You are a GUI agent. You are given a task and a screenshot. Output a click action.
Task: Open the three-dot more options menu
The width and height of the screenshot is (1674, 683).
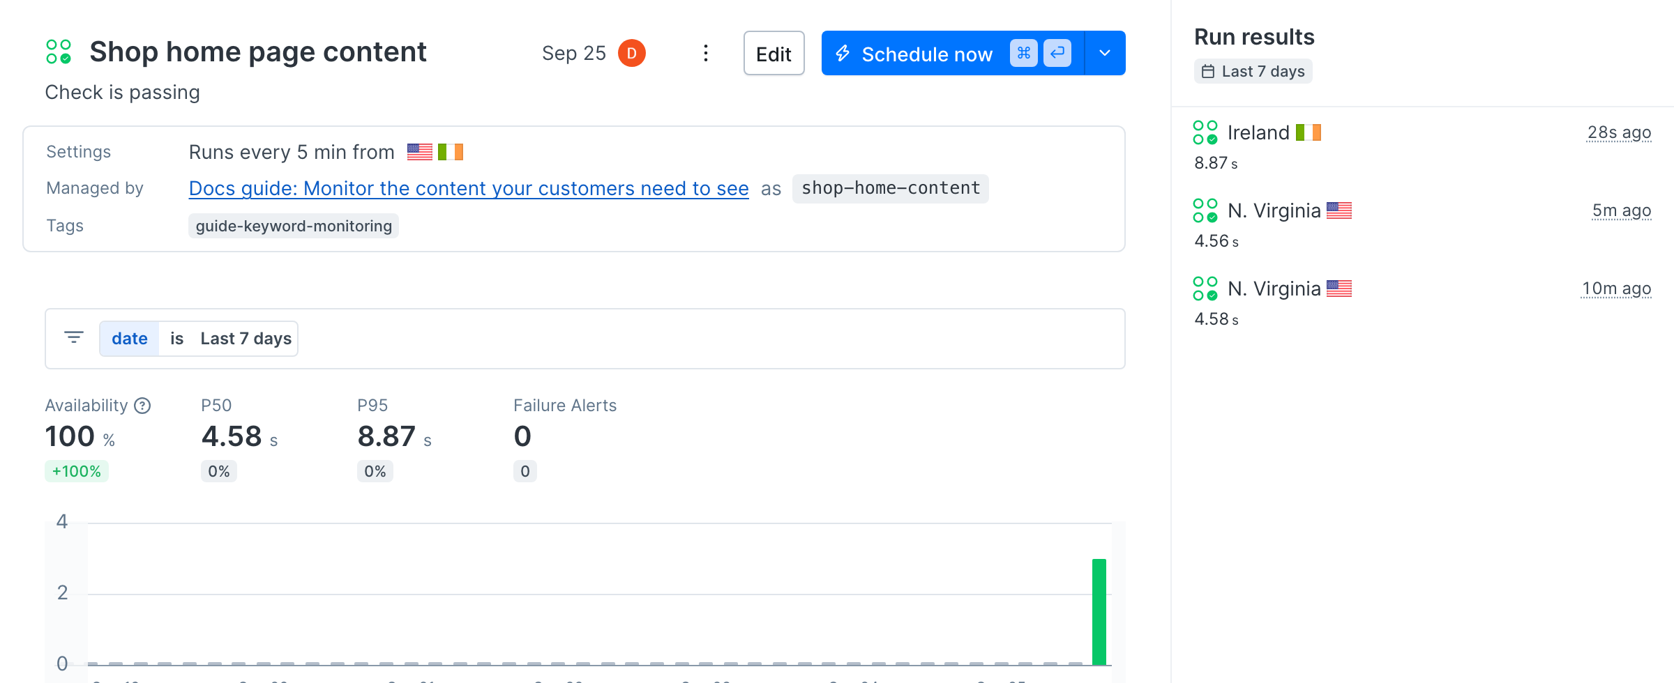pos(706,53)
